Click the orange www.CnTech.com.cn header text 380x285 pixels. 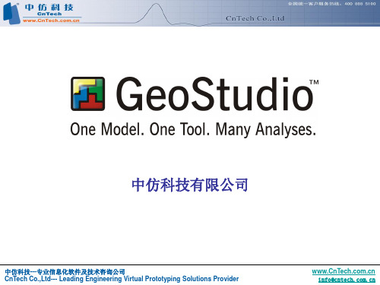pos(51,21)
